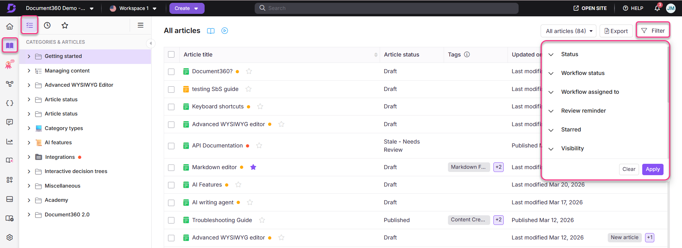Expand the Document360 2.0 category

pyautogui.click(x=29, y=215)
